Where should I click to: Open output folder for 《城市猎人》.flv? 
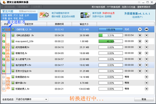pos(146,29)
